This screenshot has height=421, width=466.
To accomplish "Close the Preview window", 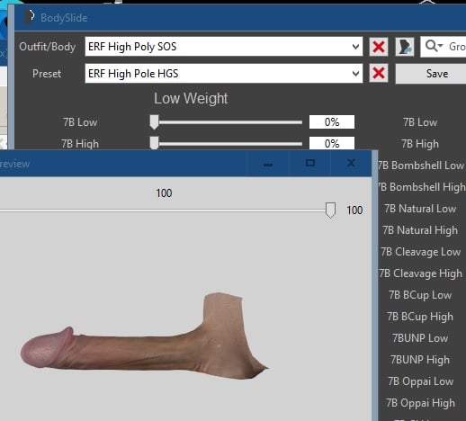I will click(x=351, y=164).
